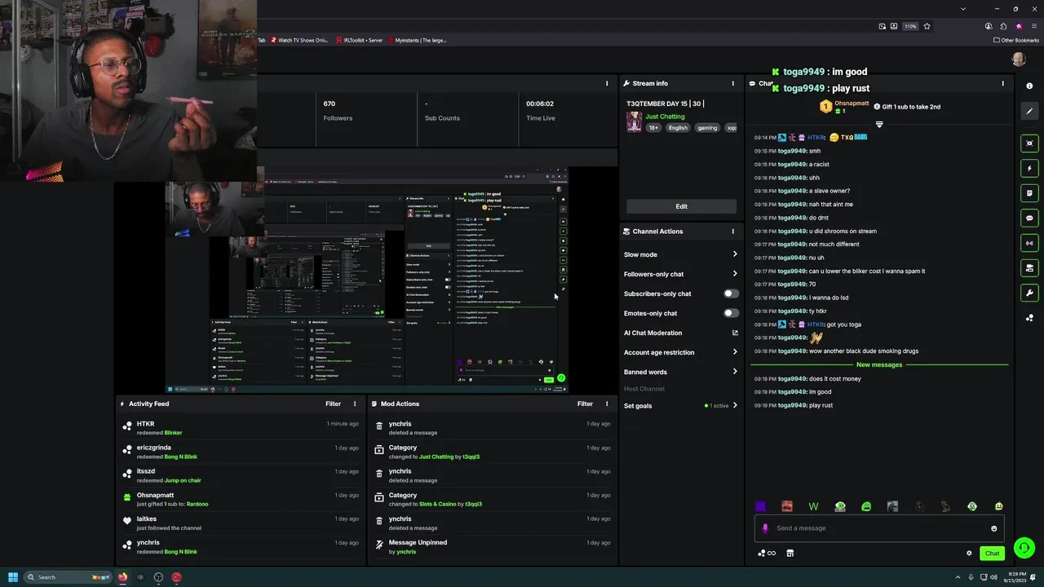The width and height of the screenshot is (1044, 587).
Task: Toggle Subscribers-only chat switch
Action: pos(731,293)
